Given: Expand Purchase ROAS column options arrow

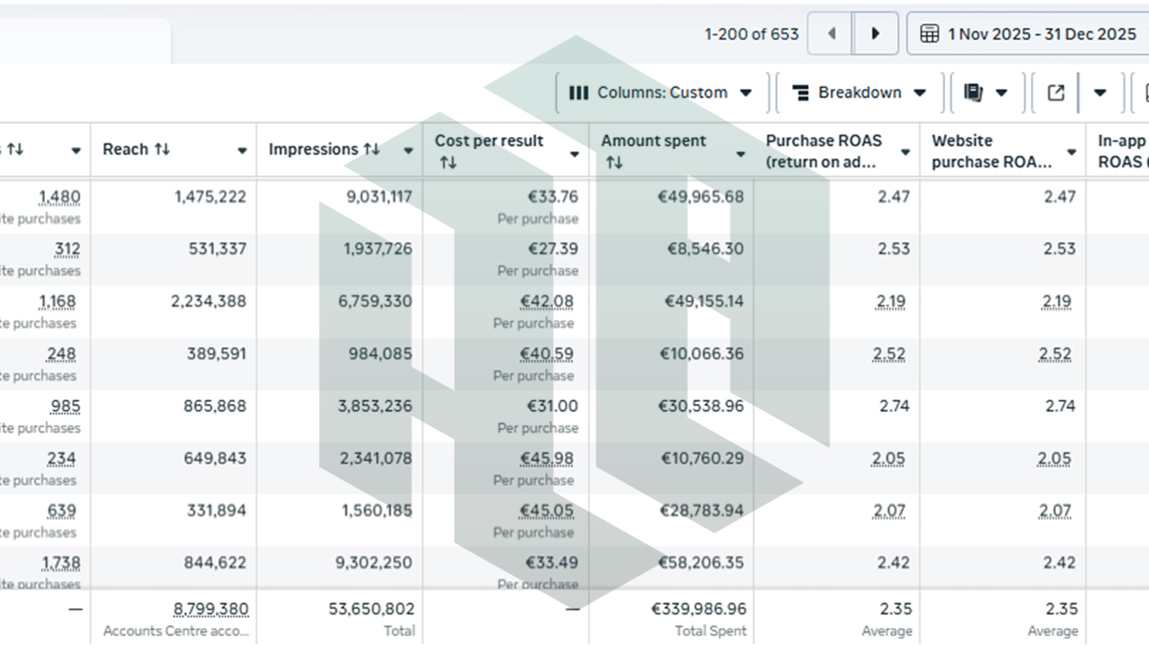Looking at the screenshot, I should (905, 153).
